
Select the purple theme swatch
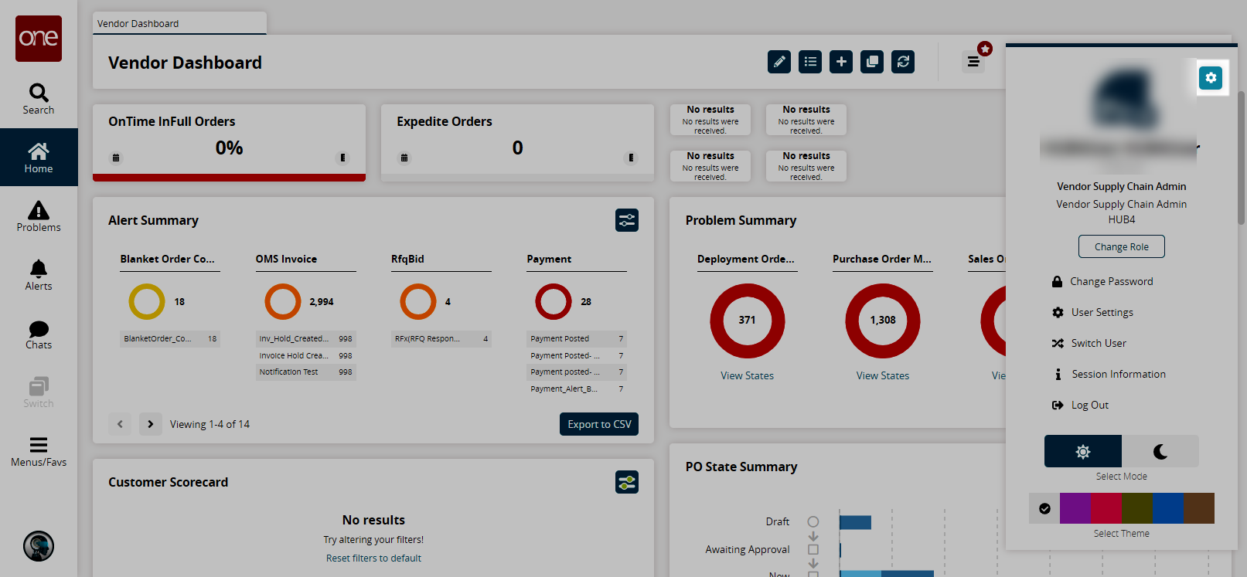1075,508
